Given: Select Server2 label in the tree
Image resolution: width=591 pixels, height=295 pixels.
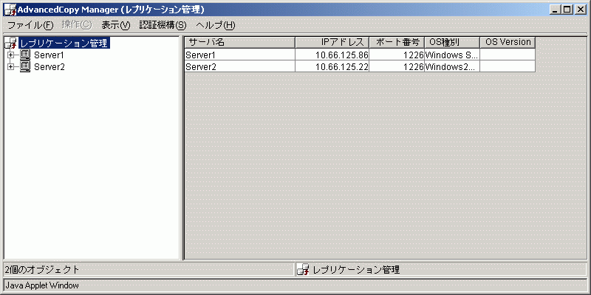Looking at the screenshot, I should (49, 67).
